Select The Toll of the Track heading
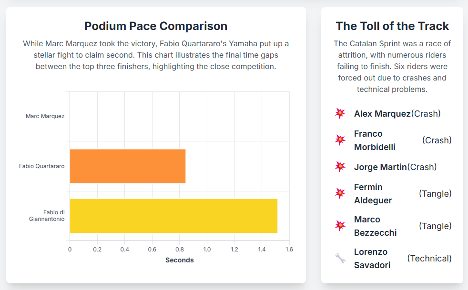Image resolution: width=468 pixels, height=290 pixels. [x=392, y=26]
